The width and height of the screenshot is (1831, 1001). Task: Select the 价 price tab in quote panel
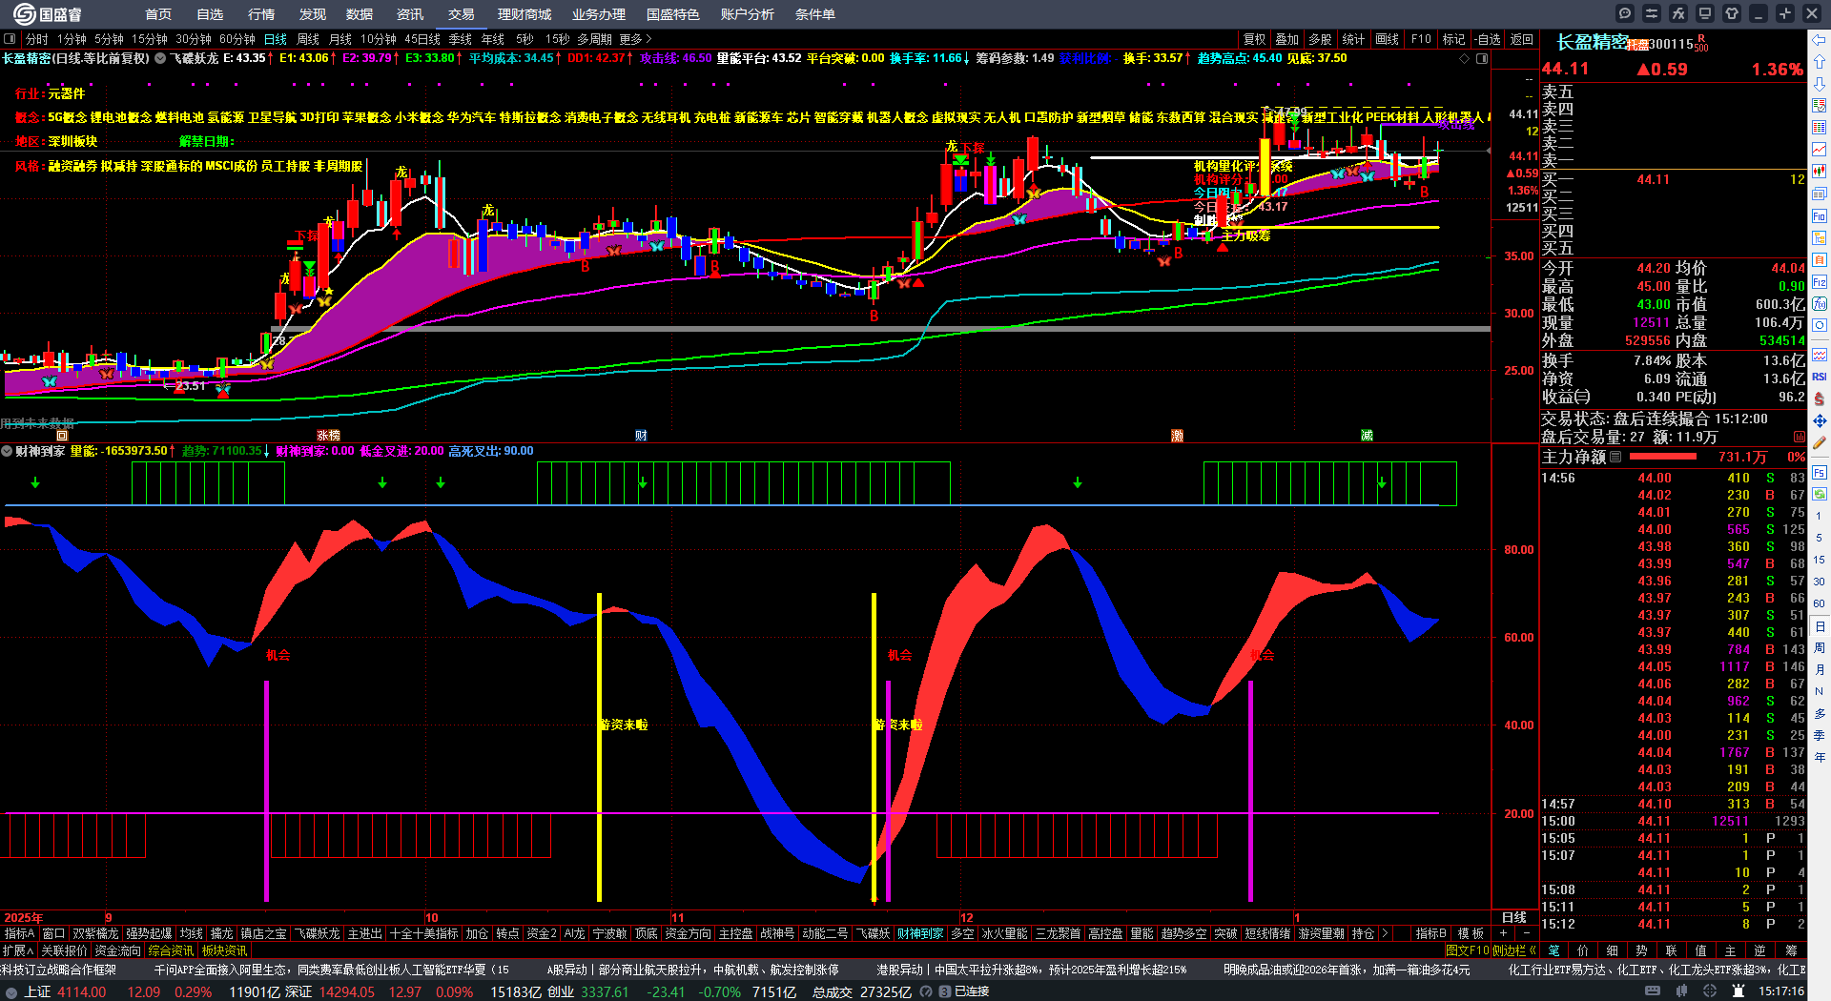click(1583, 950)
